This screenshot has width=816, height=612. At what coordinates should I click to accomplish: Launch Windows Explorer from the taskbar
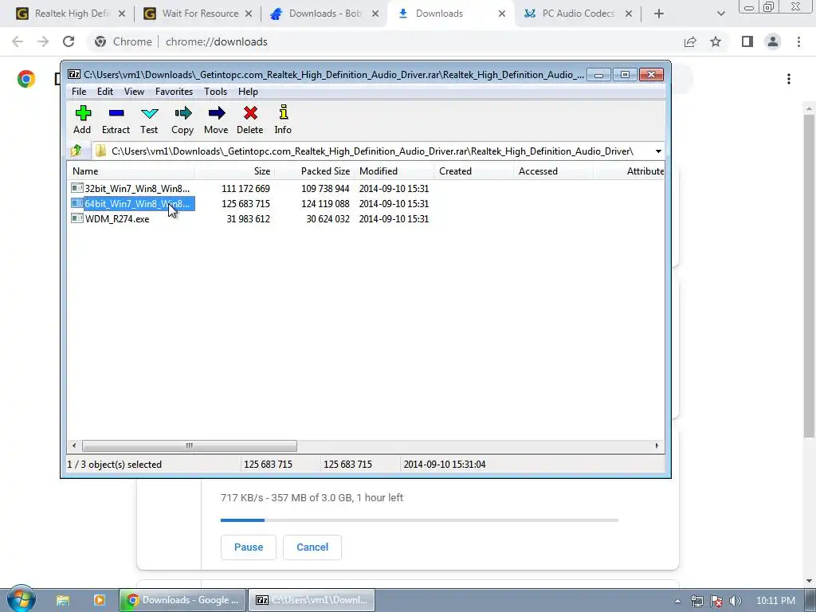pyautogui.click(x=63, y=600)
